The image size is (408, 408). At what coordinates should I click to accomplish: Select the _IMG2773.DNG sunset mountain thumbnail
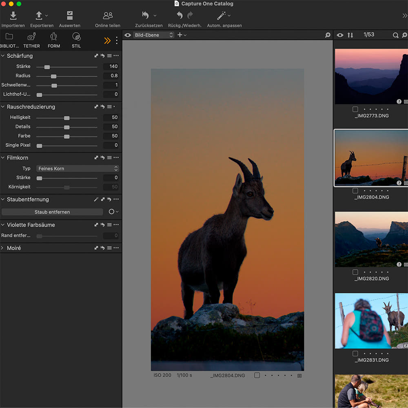[371, 77]
